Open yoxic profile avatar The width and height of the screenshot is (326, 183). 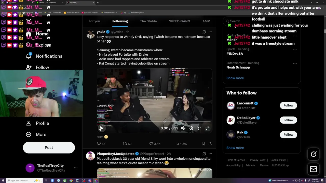91,34
